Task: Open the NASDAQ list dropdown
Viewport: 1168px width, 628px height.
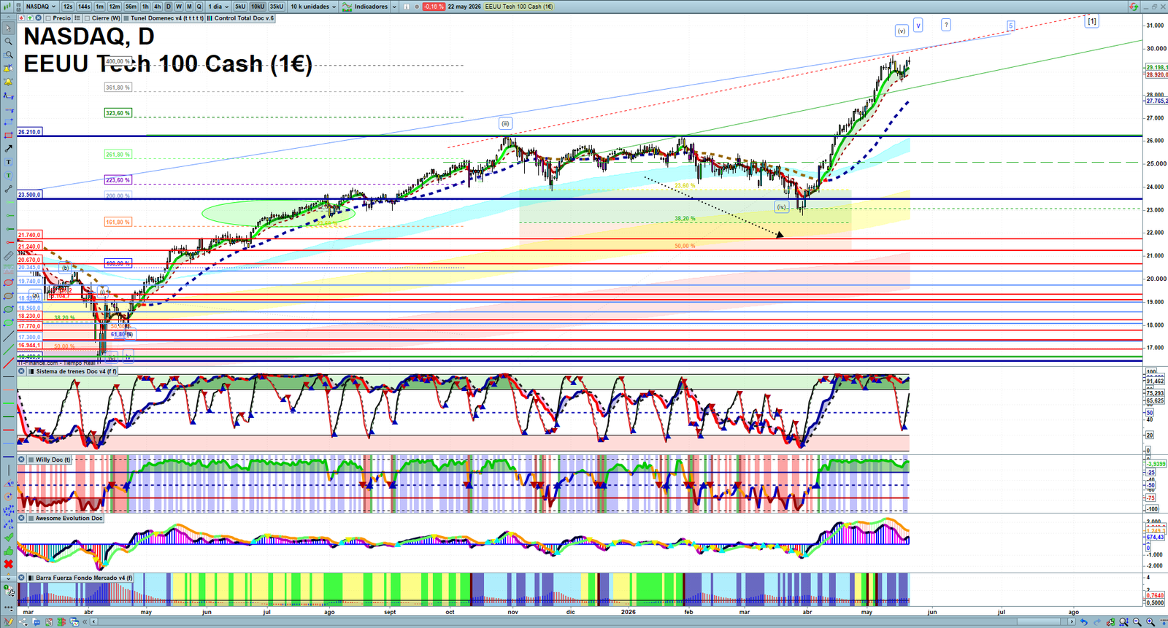Action: pyautogui.click(x=41, y=7)
